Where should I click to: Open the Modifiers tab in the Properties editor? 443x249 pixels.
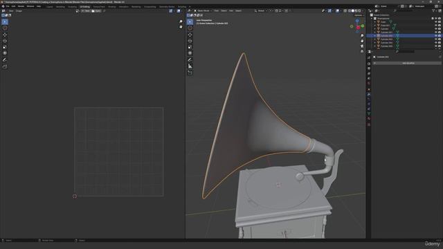point(369,94)
